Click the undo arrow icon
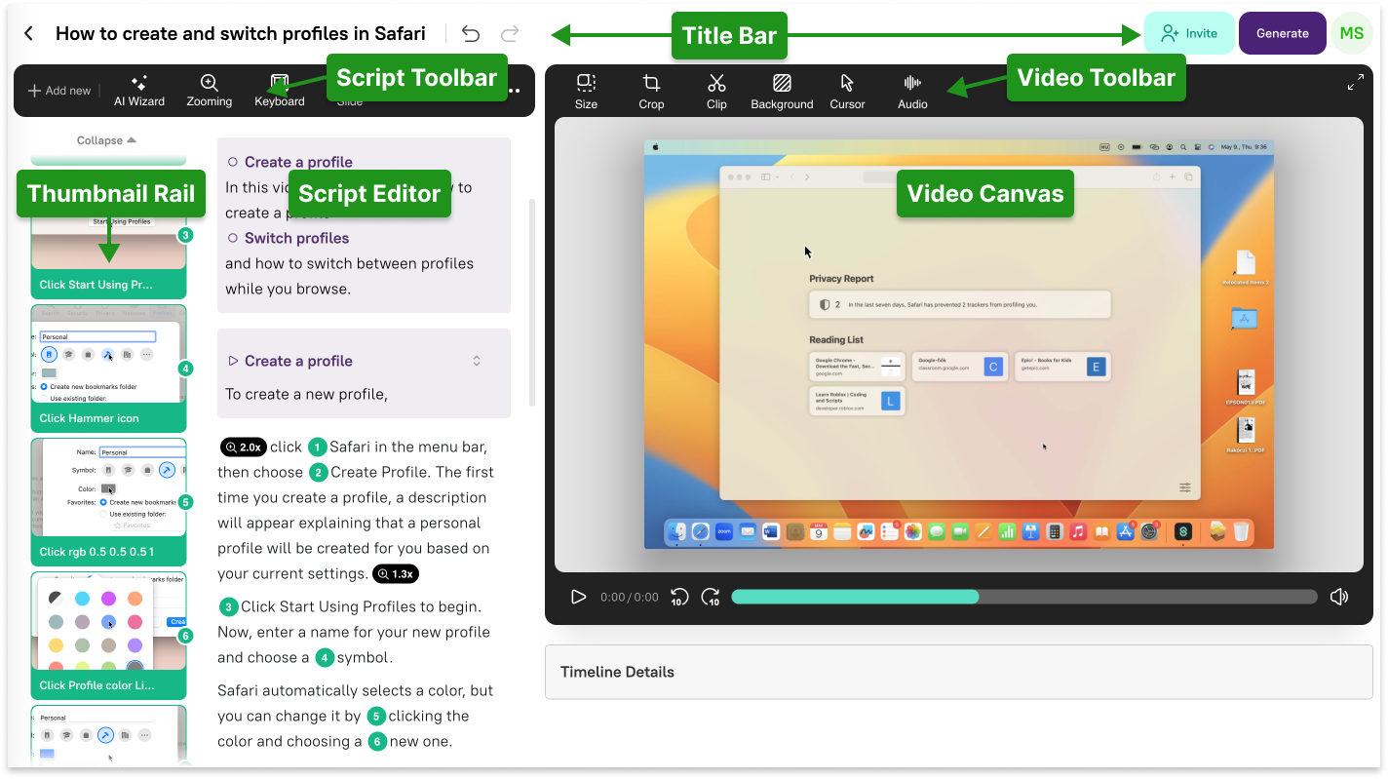Viewport: 1388px width, 779px height. (471, 34)
